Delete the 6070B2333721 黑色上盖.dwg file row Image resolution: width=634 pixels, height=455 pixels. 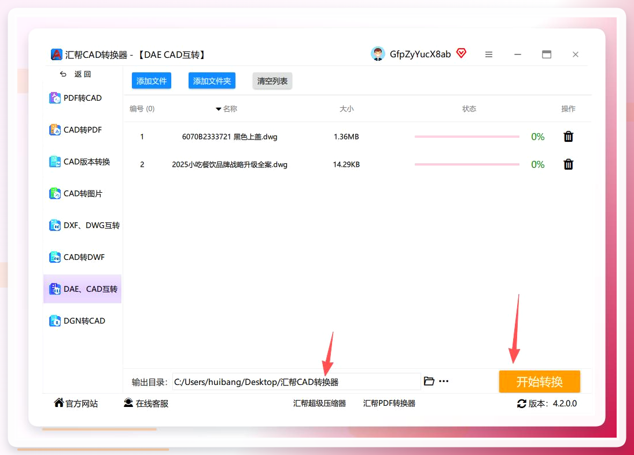(x=569, y=137)
